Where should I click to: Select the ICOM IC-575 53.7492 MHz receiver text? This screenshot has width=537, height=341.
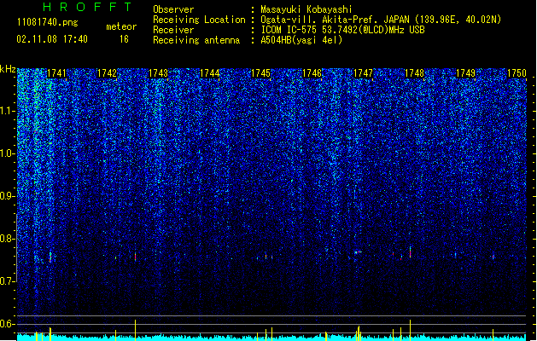point(343,30)
